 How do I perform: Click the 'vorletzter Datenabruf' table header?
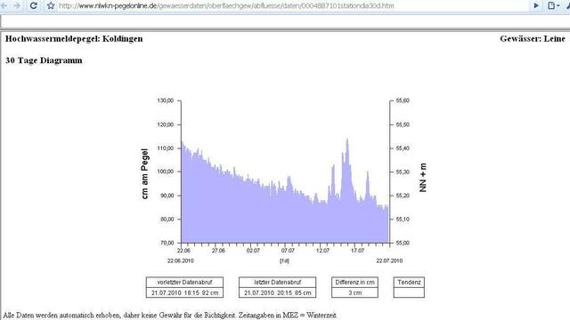point(184,283)
